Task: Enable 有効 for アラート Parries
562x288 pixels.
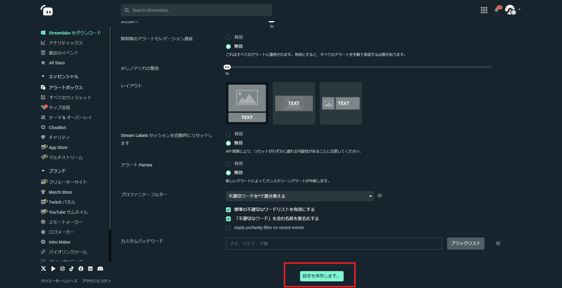Action: 228,163
